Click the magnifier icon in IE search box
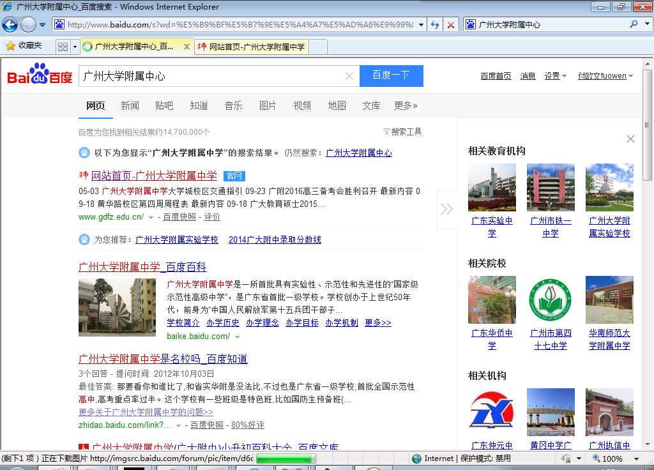 pos(634,25)
